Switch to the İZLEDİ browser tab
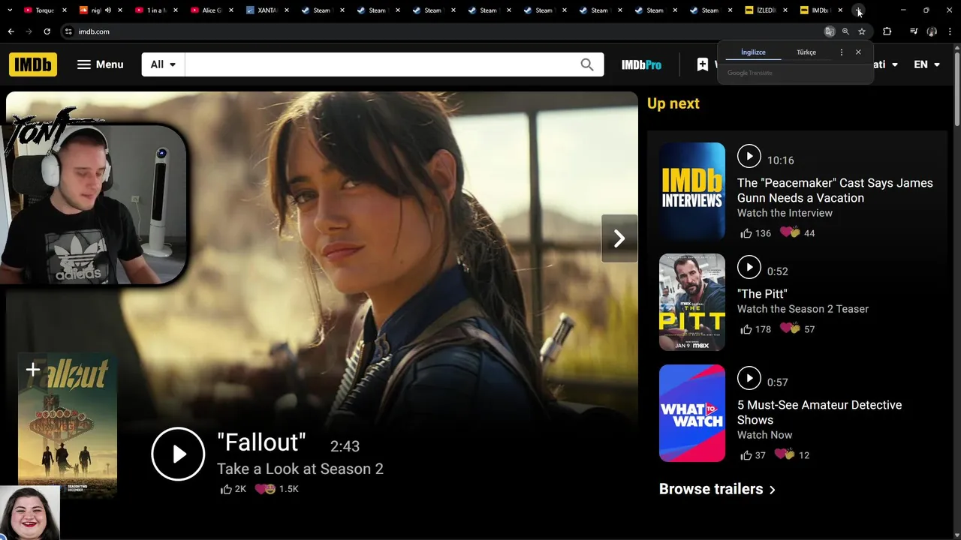 coord(766,10)
